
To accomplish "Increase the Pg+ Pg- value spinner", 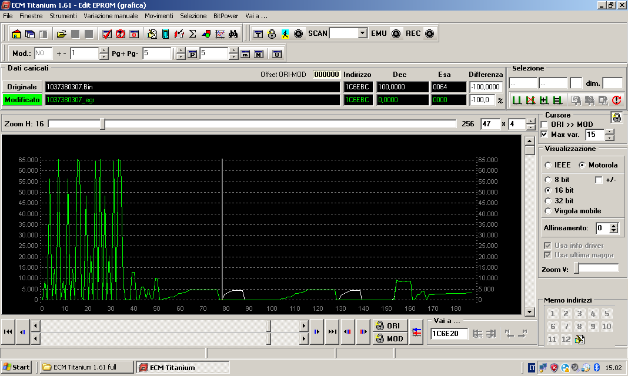I will 181,51.
